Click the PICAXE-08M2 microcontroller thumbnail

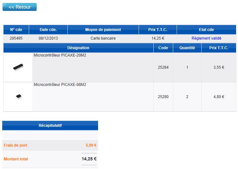pos(18,97)
